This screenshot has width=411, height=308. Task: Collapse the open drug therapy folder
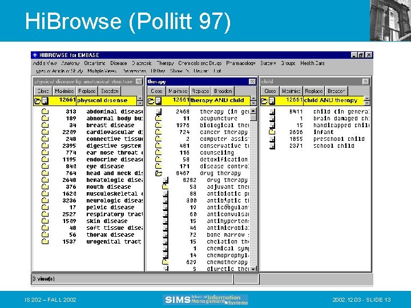click(x=159, y=173)
